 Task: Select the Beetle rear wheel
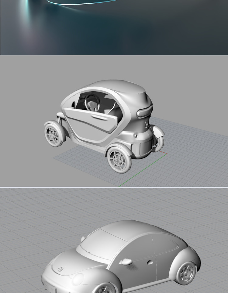(x=186, y=273)
